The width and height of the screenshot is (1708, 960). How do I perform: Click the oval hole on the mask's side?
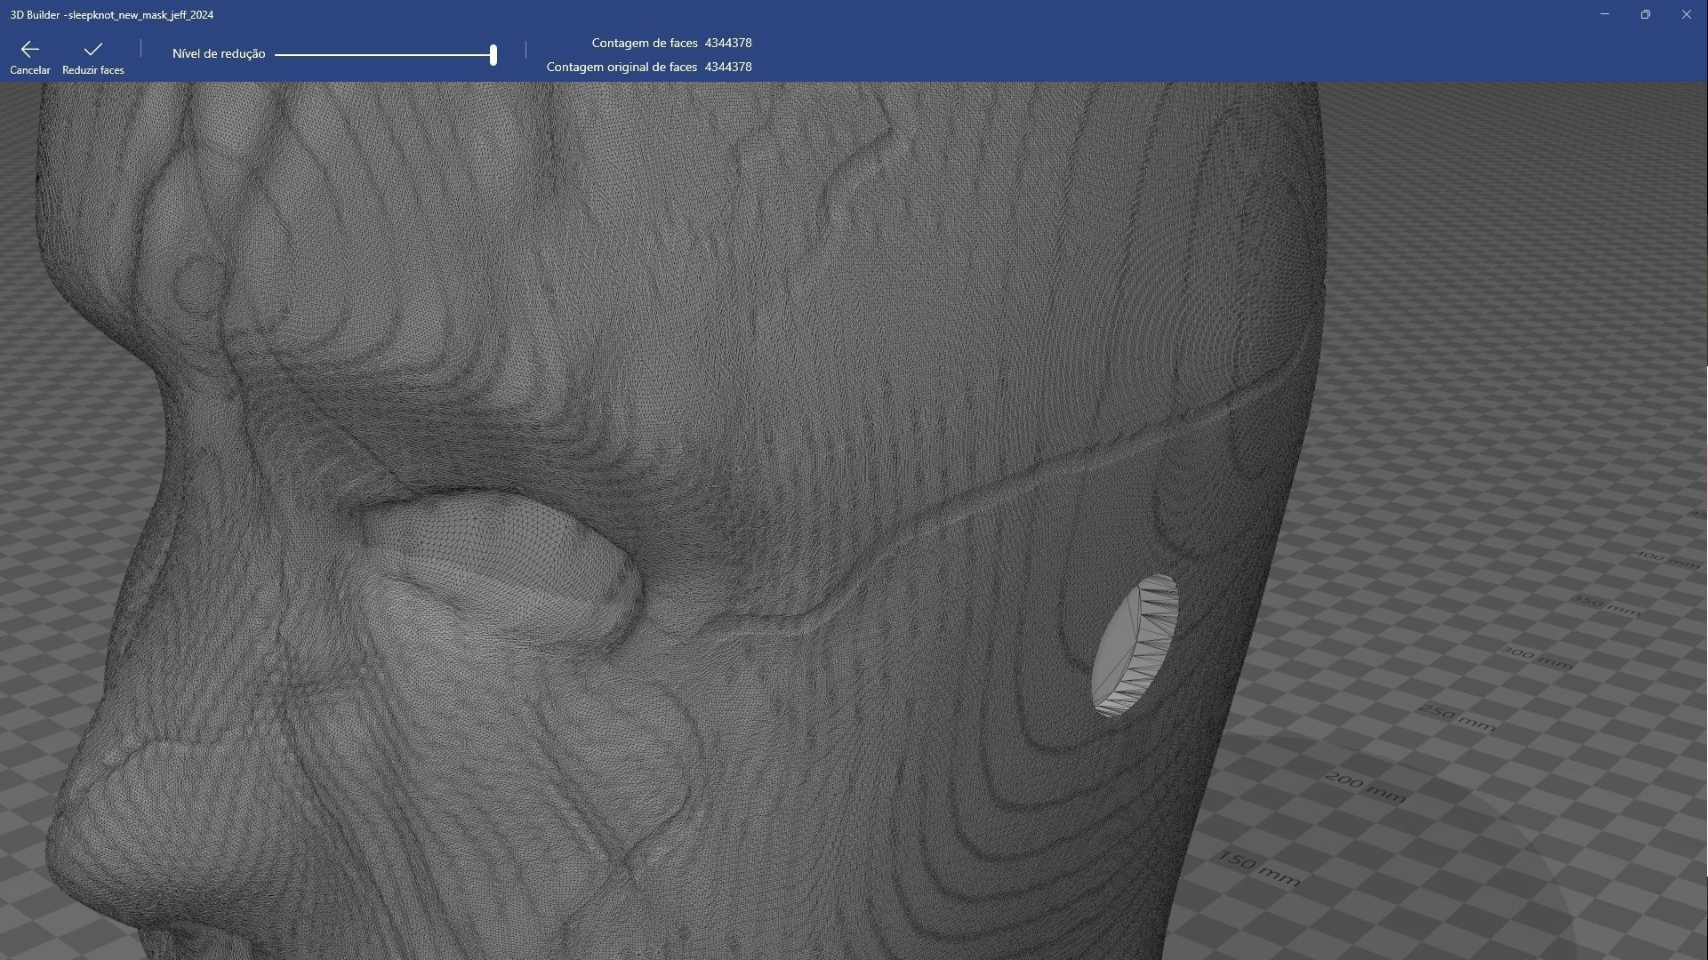coord(1135,646)
